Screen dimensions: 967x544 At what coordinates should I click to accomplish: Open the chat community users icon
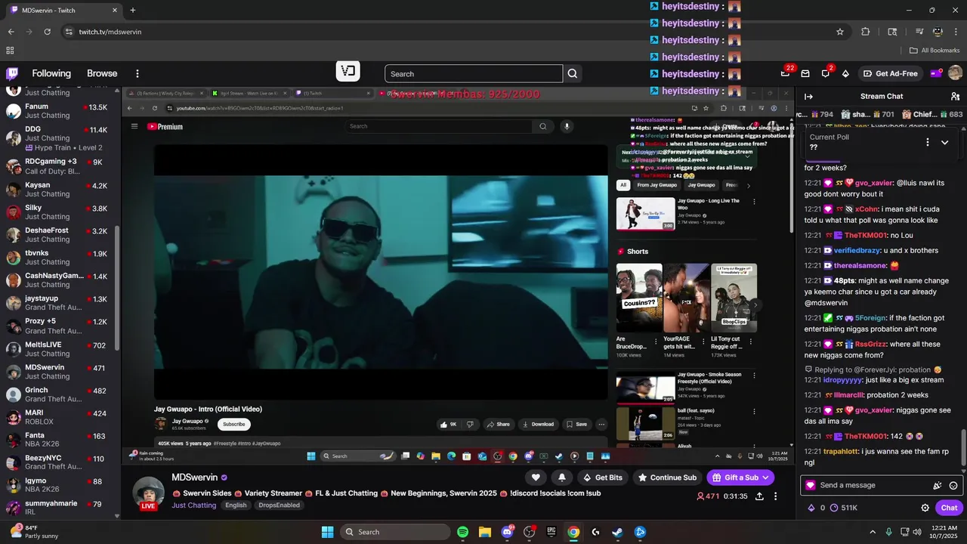(x=955, y=96)
